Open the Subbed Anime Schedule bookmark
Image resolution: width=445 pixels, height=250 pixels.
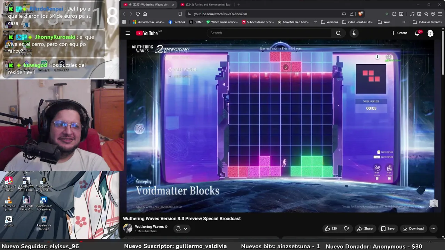tap(258, 22)
